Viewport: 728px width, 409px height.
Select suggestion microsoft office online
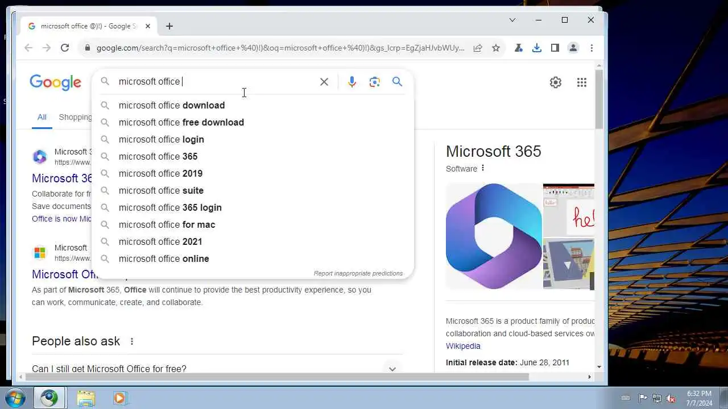pyautogui.click(x=253, y=258)
